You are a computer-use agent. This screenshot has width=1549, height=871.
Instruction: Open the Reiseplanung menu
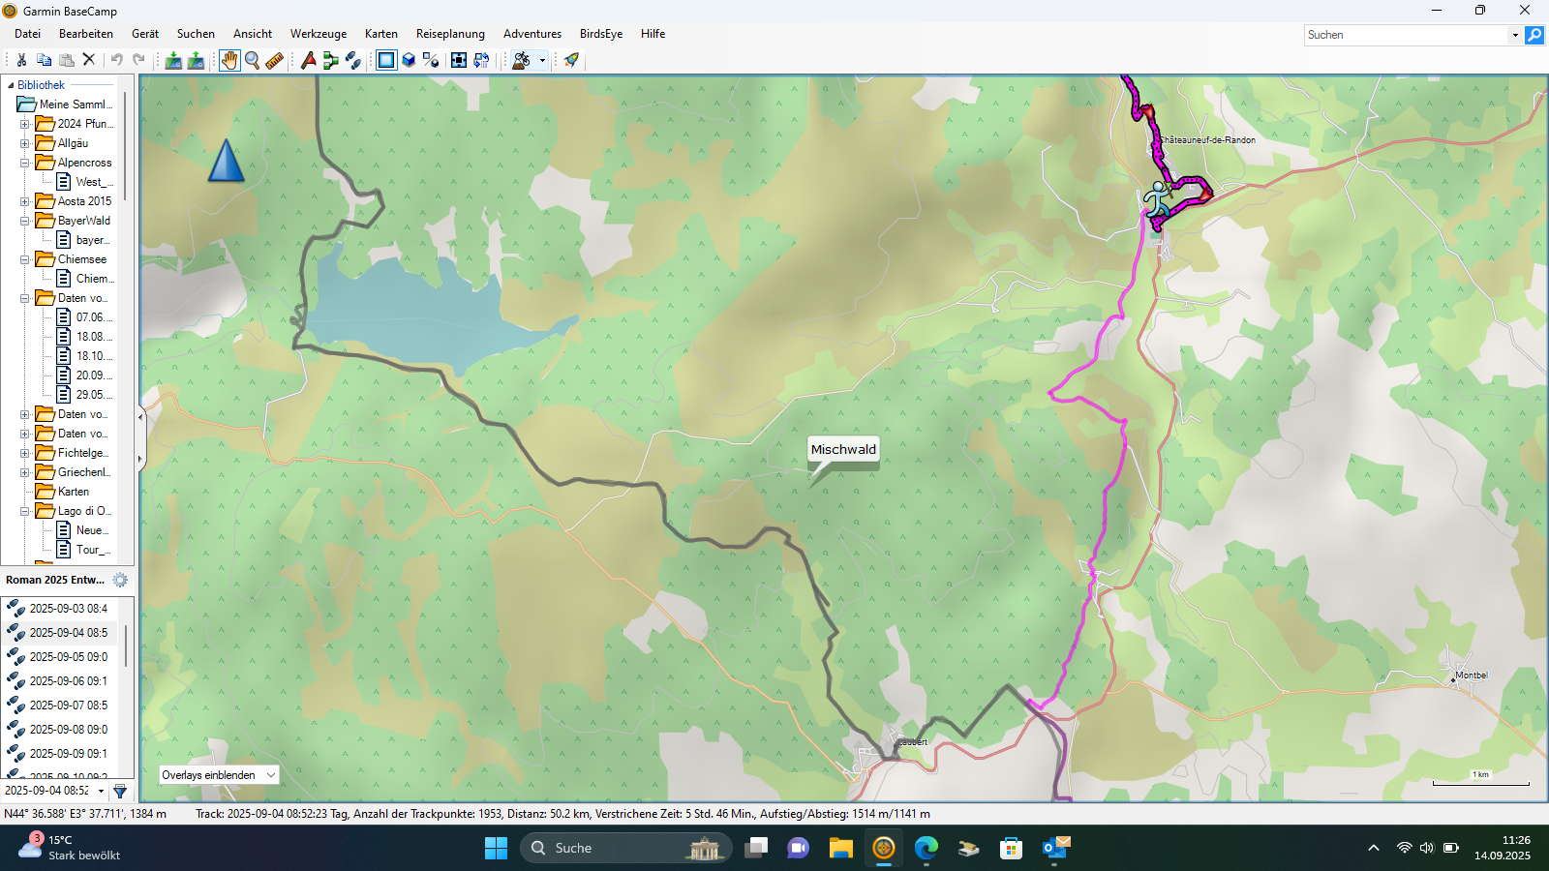tap(450, 34)
